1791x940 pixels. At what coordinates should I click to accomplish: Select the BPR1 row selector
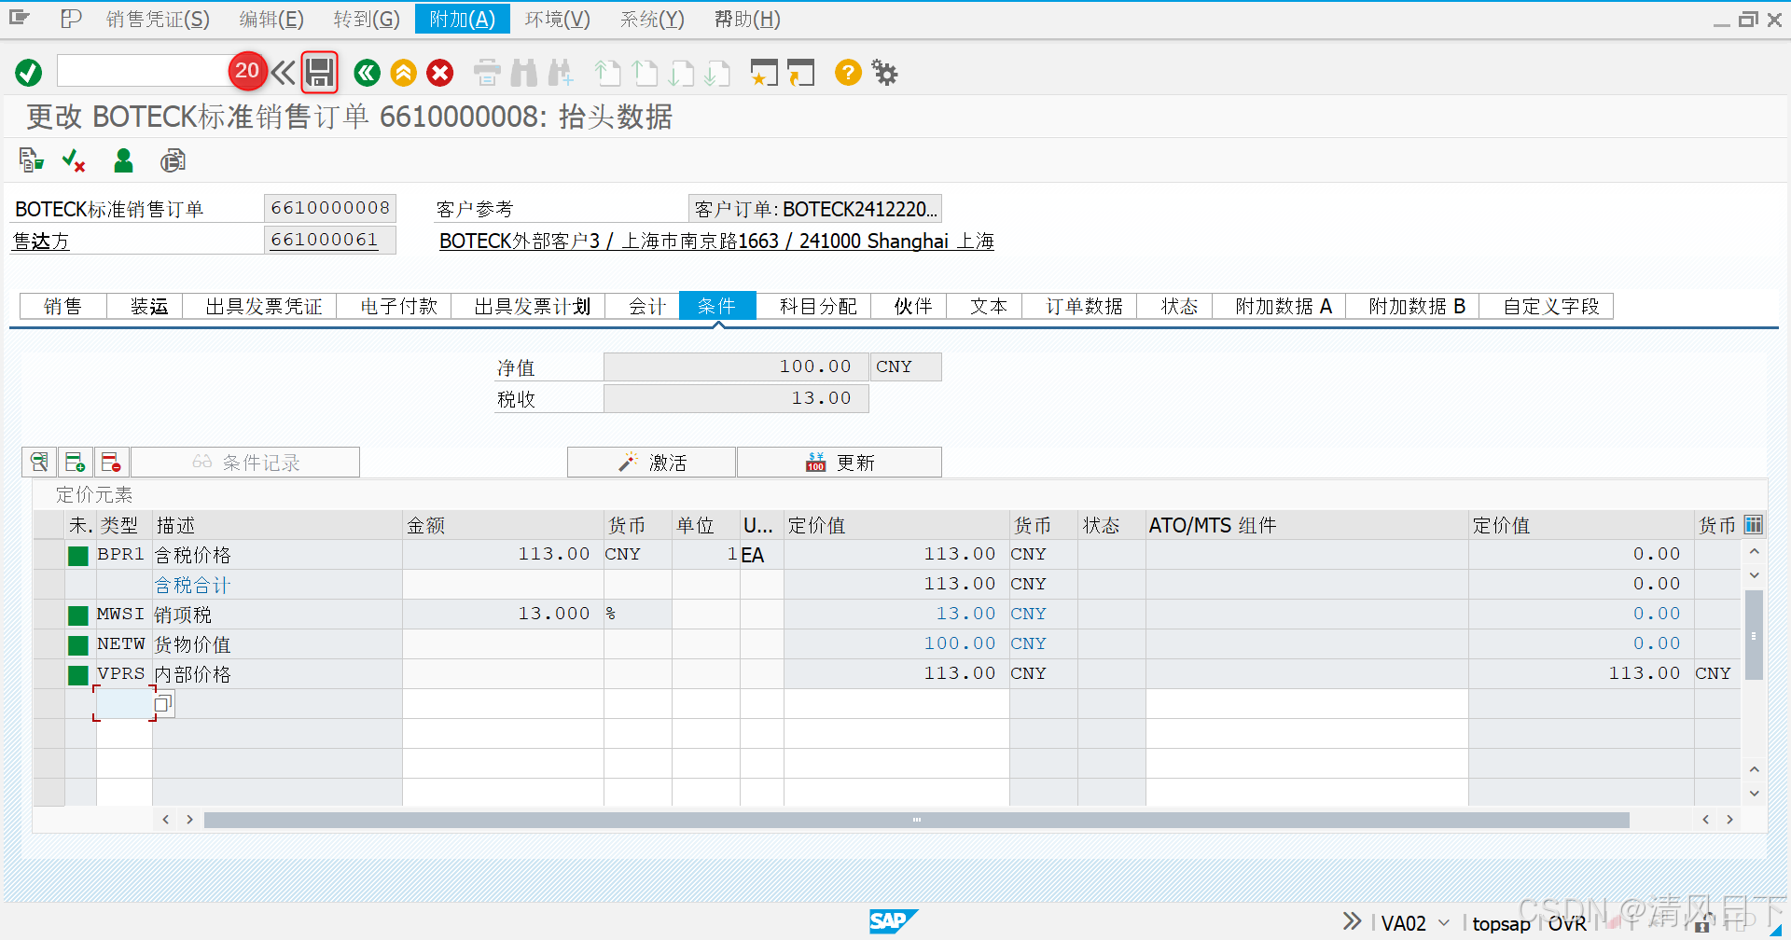tap(49, 555)
